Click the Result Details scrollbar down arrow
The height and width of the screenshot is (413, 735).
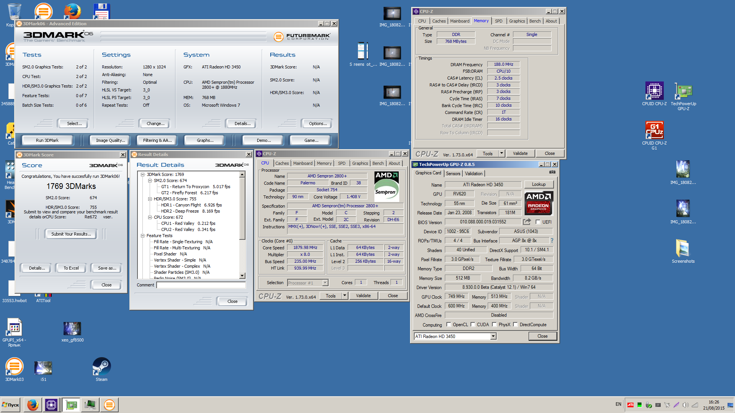242,275
